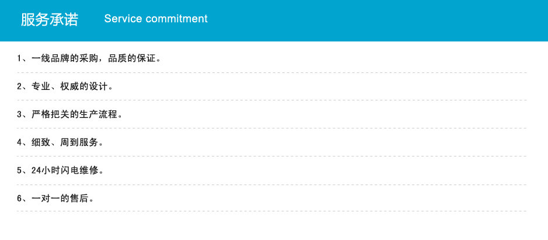
Task: Select item 2 专业 text
Action: [33, 86]
